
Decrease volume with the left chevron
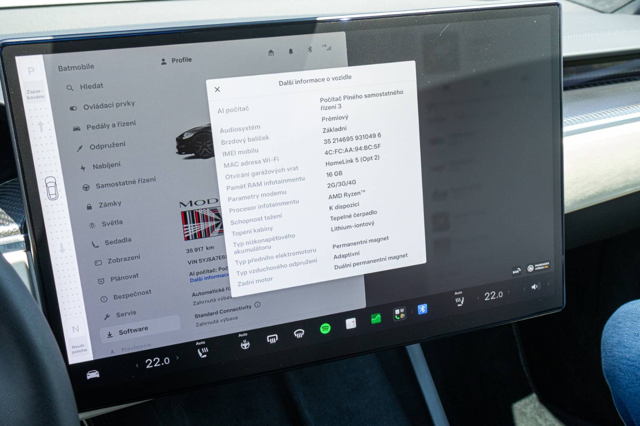point(524,289)
